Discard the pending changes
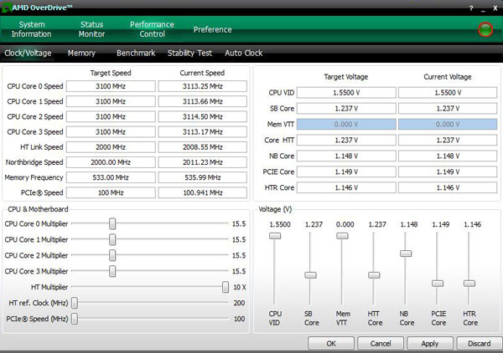This screenshot has width=503, height=353. point(480,344)
